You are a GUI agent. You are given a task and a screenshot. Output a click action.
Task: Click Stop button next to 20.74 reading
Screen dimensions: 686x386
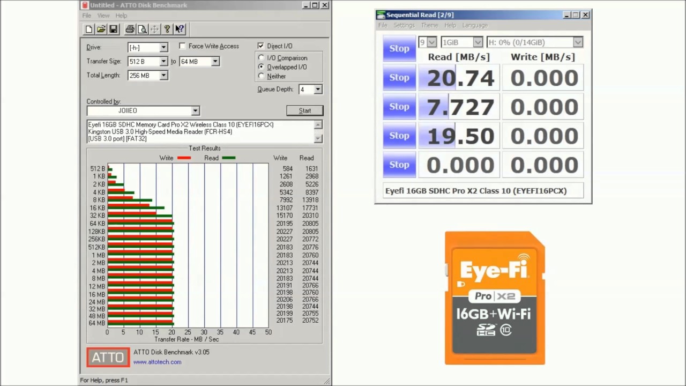[399, 77]
